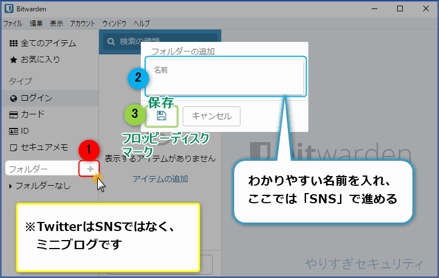439x278 pixels.
Task: Select フォルダーなし folder entry
Action: [x=43, y=186]
